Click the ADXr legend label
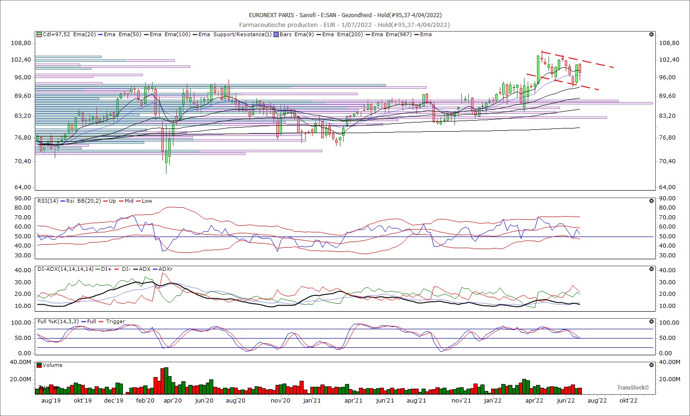Image resolution: width=690 pixels, height=416 pixels. pyautogui.click(x=166, y=269)
